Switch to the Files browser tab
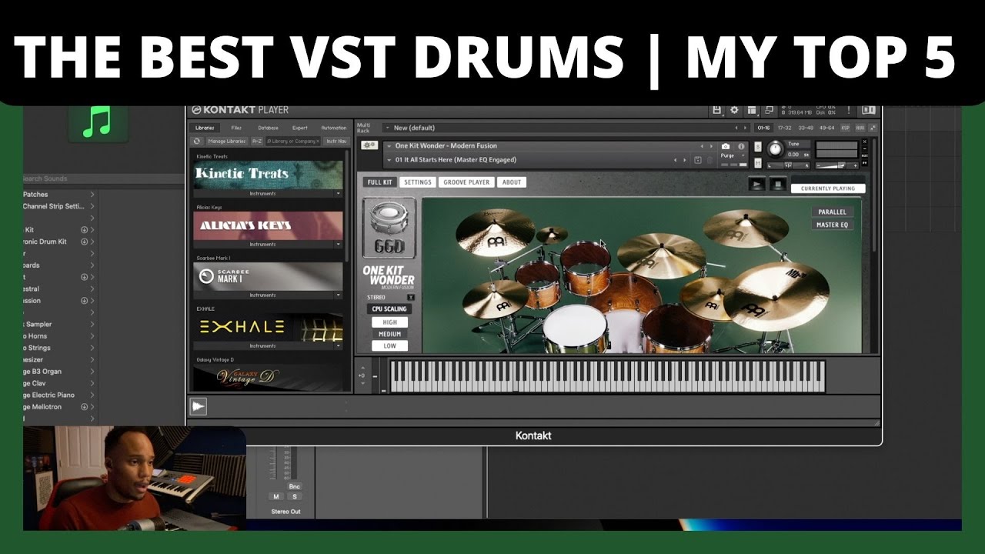Viewport: 985px width, 554px height. click(236, 128)
